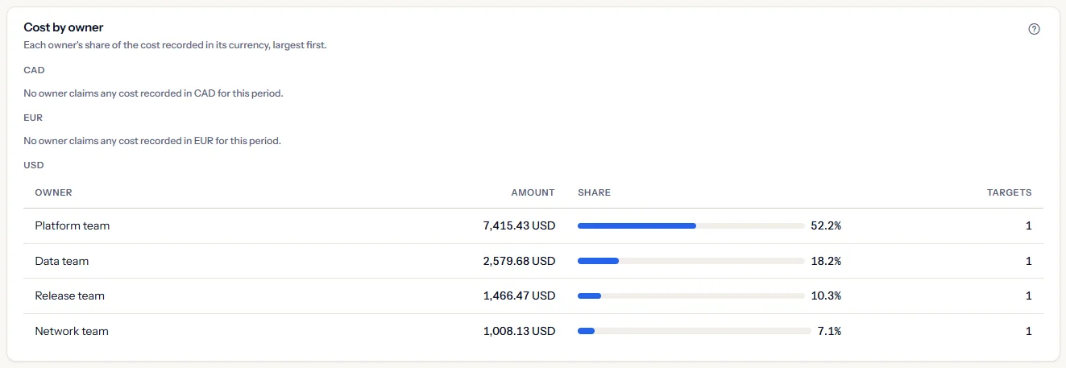
Task: Click the 2,579.68 USD amount
Action: pos(519,262)
